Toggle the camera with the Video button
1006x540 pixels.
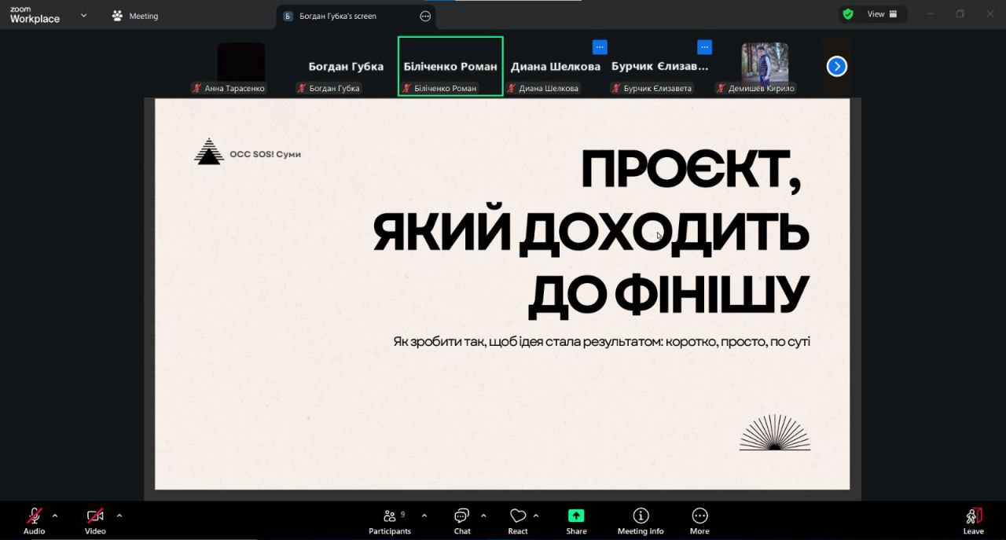[95, 516]
